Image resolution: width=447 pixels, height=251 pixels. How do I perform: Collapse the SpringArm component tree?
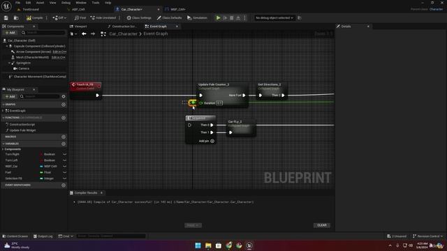(x=9, y=63)
